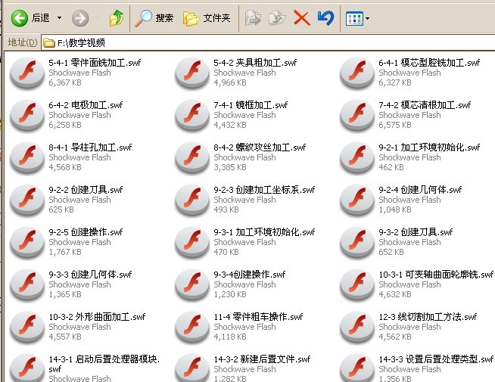Click the blue Undo arrow icon
Screen dimensions: 495x382
pos(325,18)
